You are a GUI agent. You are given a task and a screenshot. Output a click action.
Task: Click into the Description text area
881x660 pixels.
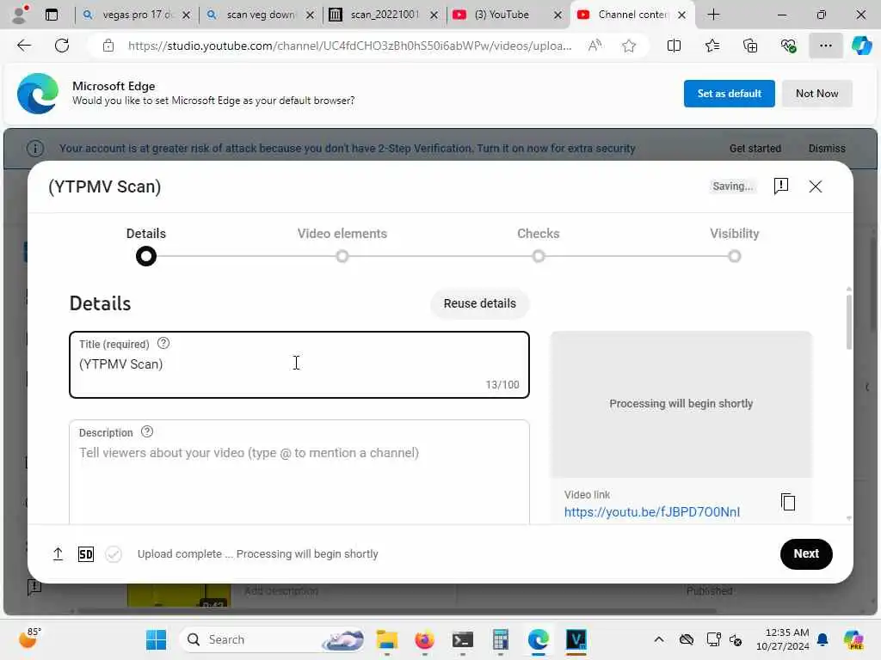pyautogui.click(x=299, y=473)
